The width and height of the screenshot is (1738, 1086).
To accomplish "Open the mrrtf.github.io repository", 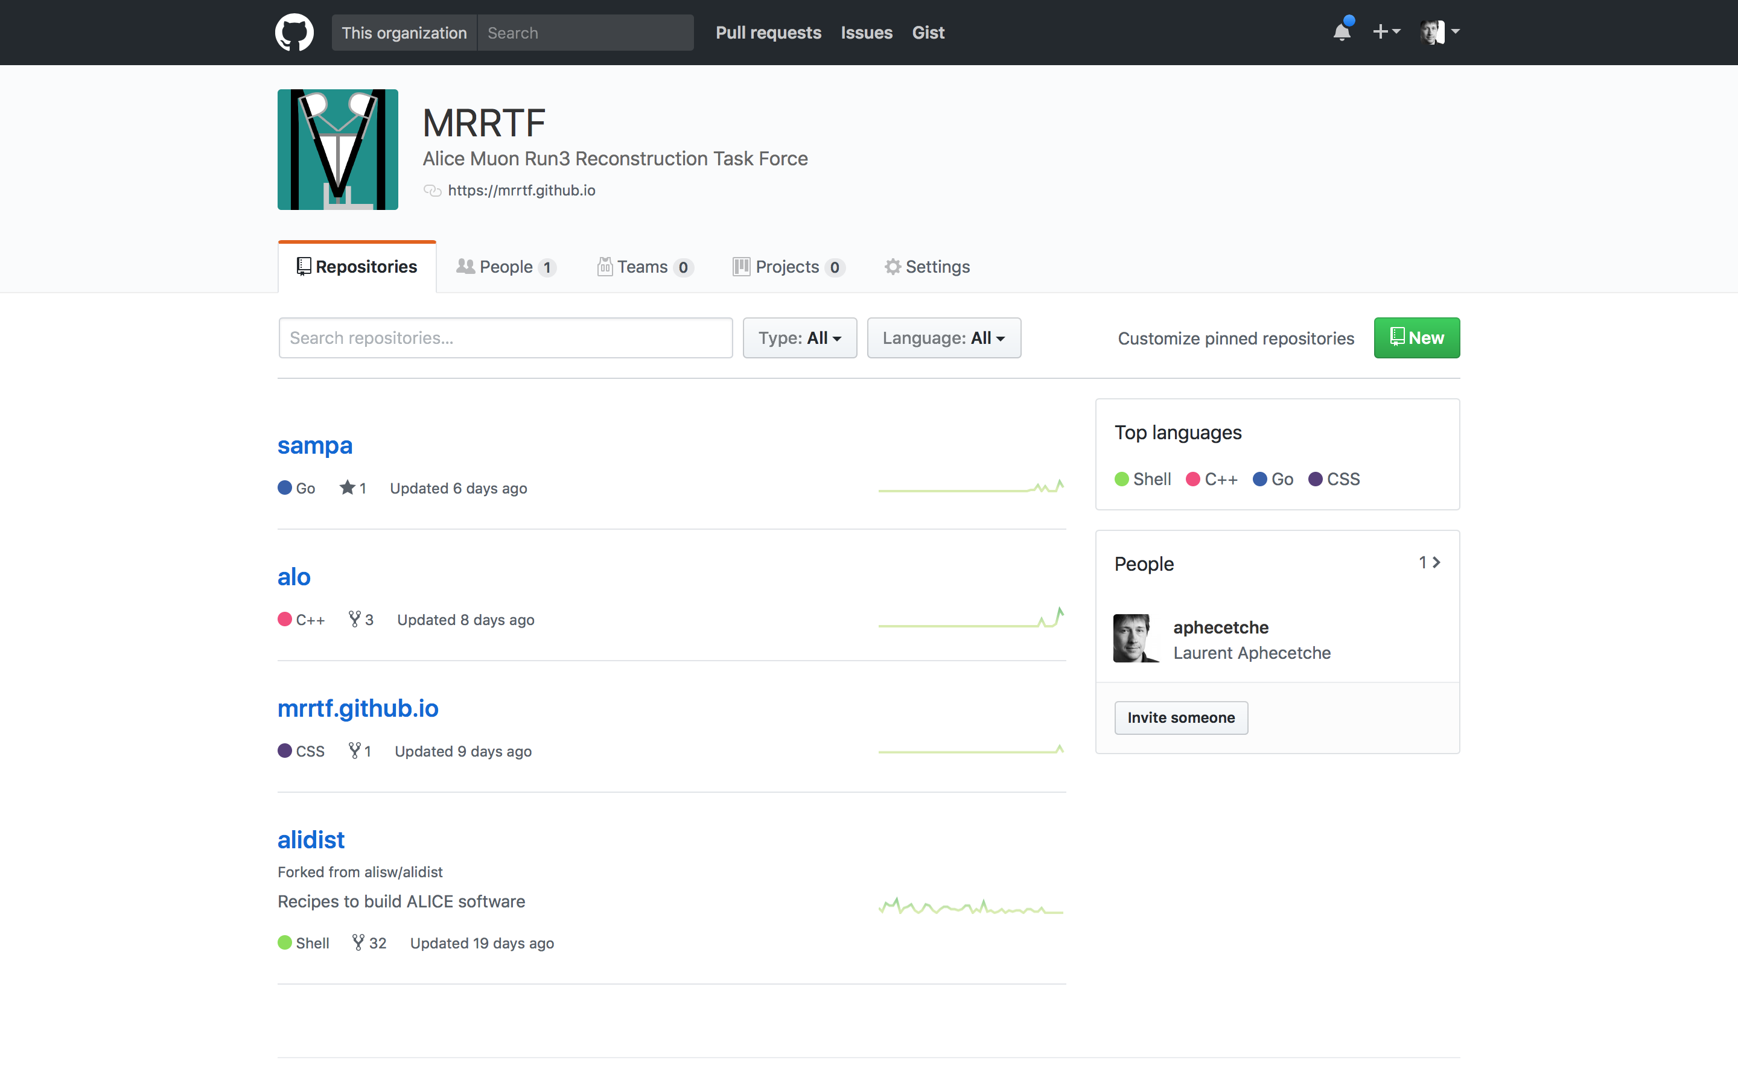I will 358,708.
